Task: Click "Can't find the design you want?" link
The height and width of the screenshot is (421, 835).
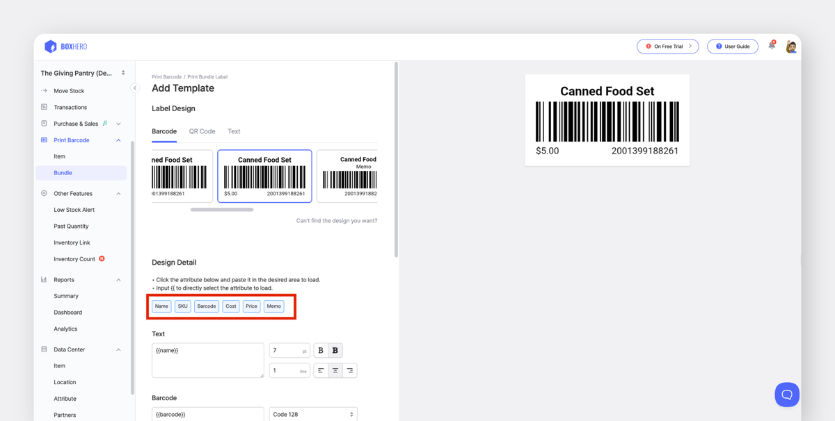Action: [337, 221]
